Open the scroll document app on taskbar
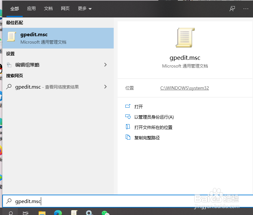This screenshot has width=253, height=215. [74, 213]
